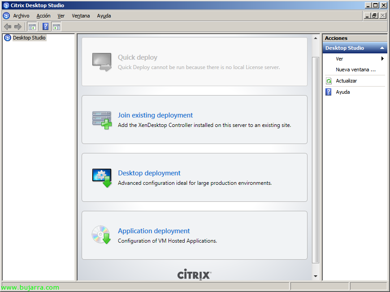The height and width of the screenshot is (292, 390).
Task: Toggle the Actions pane toolbar icon
Action: [x=56, y=26]
